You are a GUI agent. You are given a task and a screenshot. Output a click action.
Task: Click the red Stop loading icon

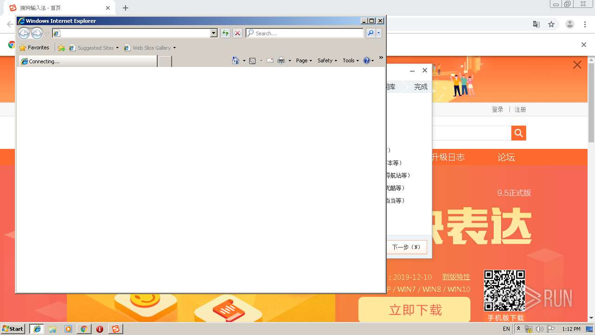238,33
